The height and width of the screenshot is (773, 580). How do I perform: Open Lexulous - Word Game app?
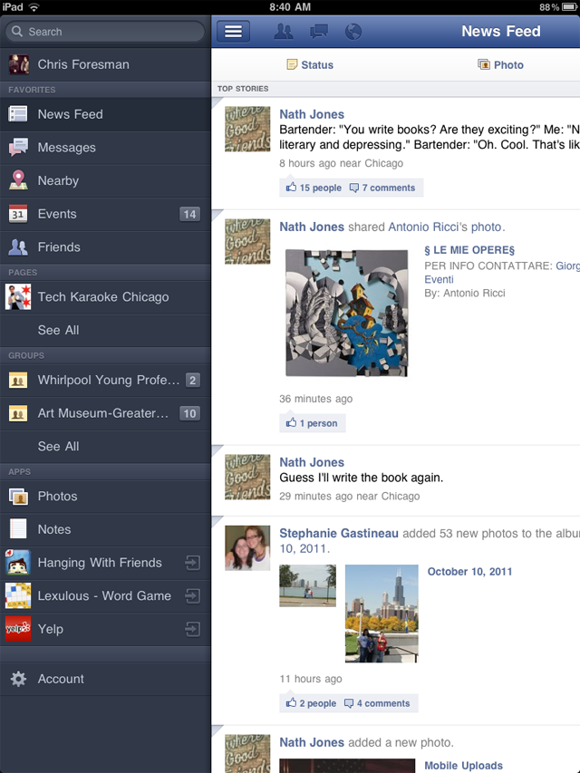tap(105, 596)
